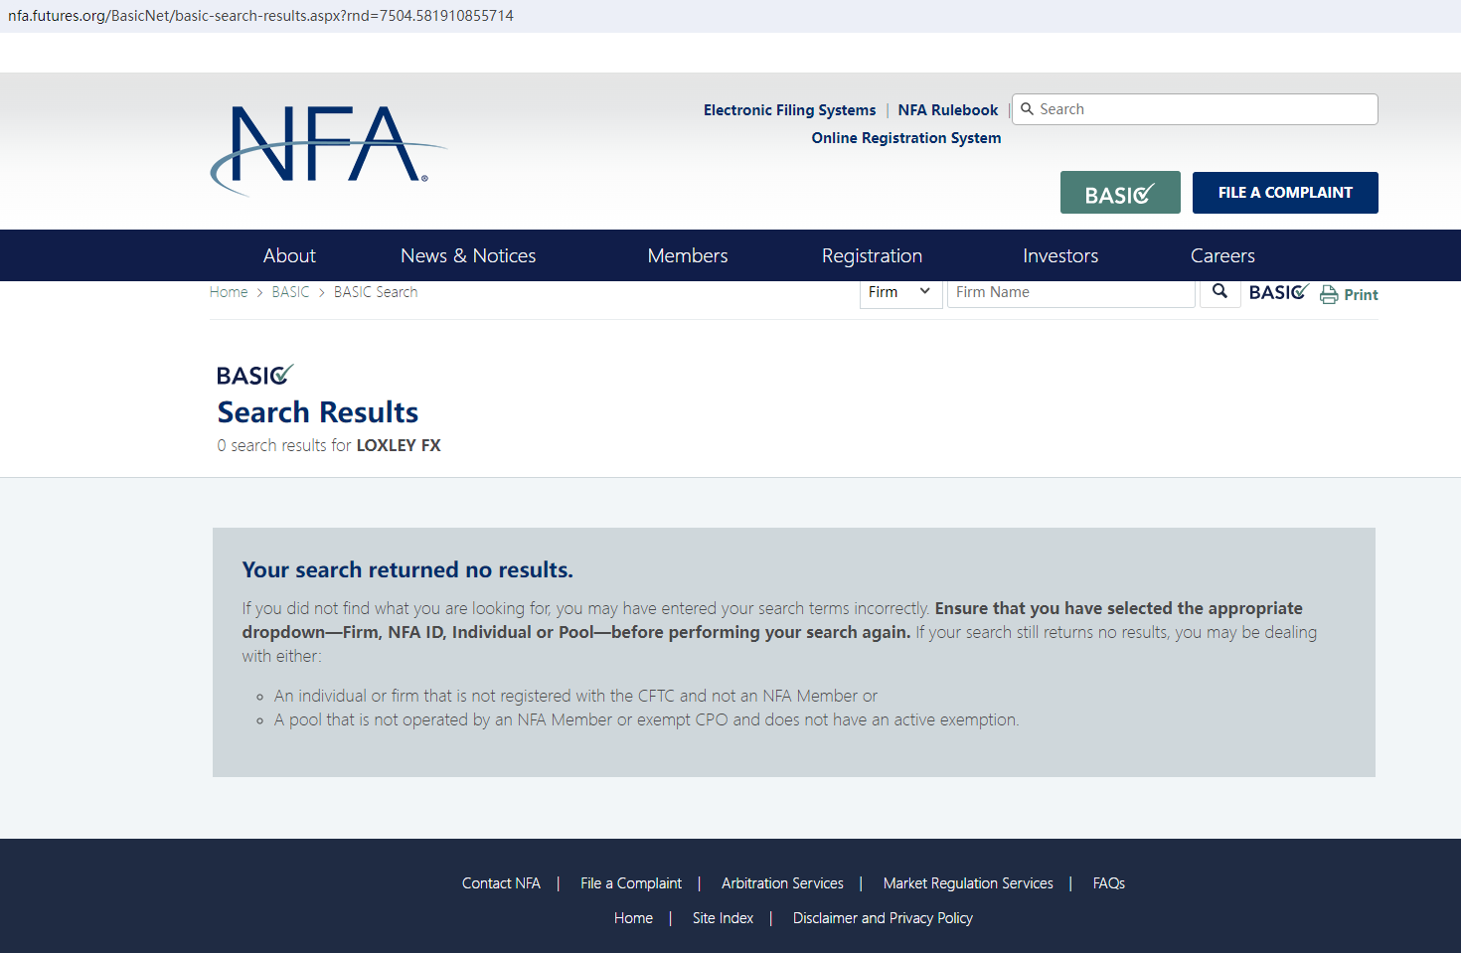Viewport: 1461px width, 953px height.
Task: Click the Search Results heading
Action: [318, 412]
